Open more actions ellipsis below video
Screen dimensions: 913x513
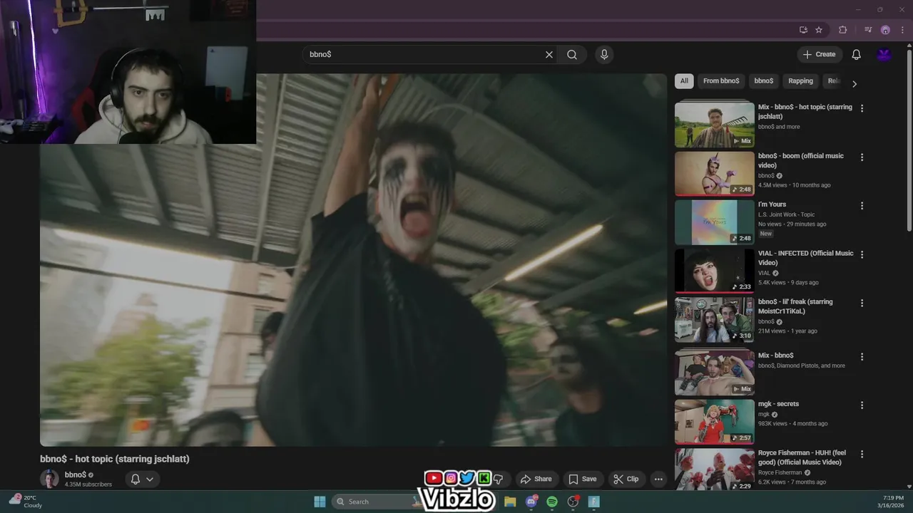[x=658, y=479]
